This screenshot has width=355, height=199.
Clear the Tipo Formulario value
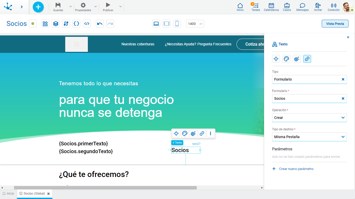pos(343,79)
